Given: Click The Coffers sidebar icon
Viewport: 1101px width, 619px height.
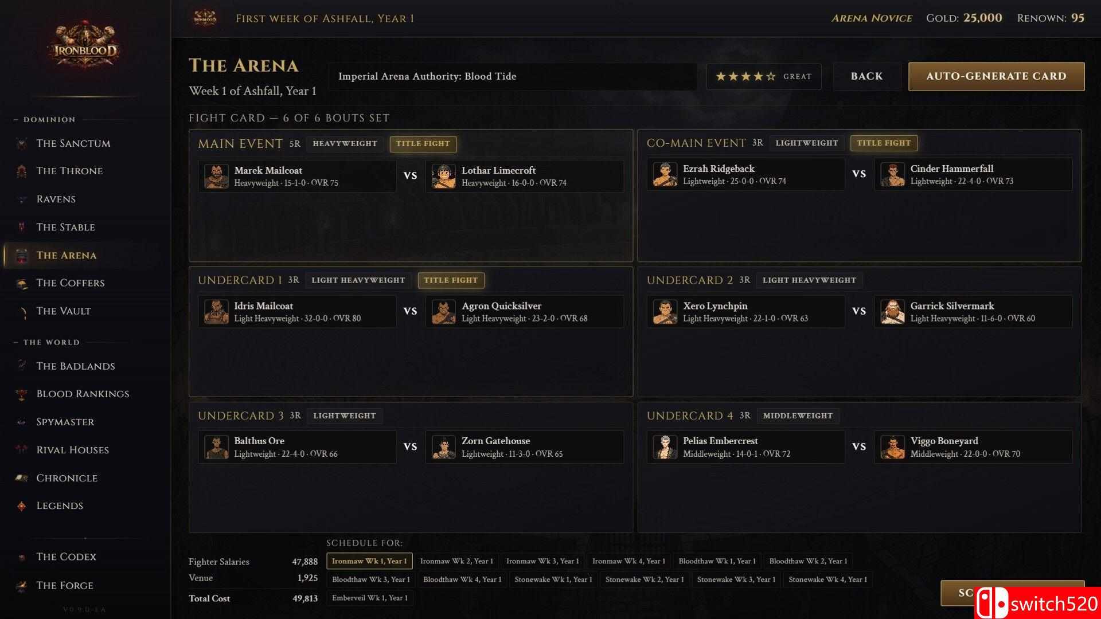Looking at the screenshot, I should pyautogui.click(x=22, y=283).
